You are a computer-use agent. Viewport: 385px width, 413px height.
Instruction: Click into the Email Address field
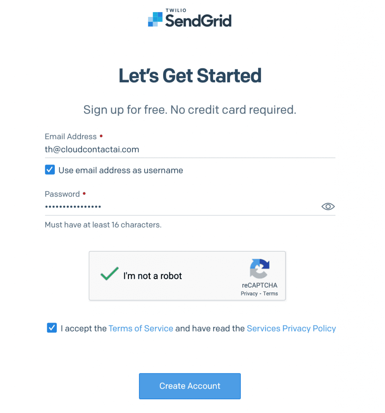pyautogui.click(x=189, y=150)
